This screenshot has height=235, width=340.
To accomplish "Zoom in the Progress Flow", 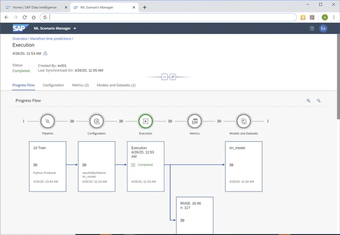I will click(308, 100).
